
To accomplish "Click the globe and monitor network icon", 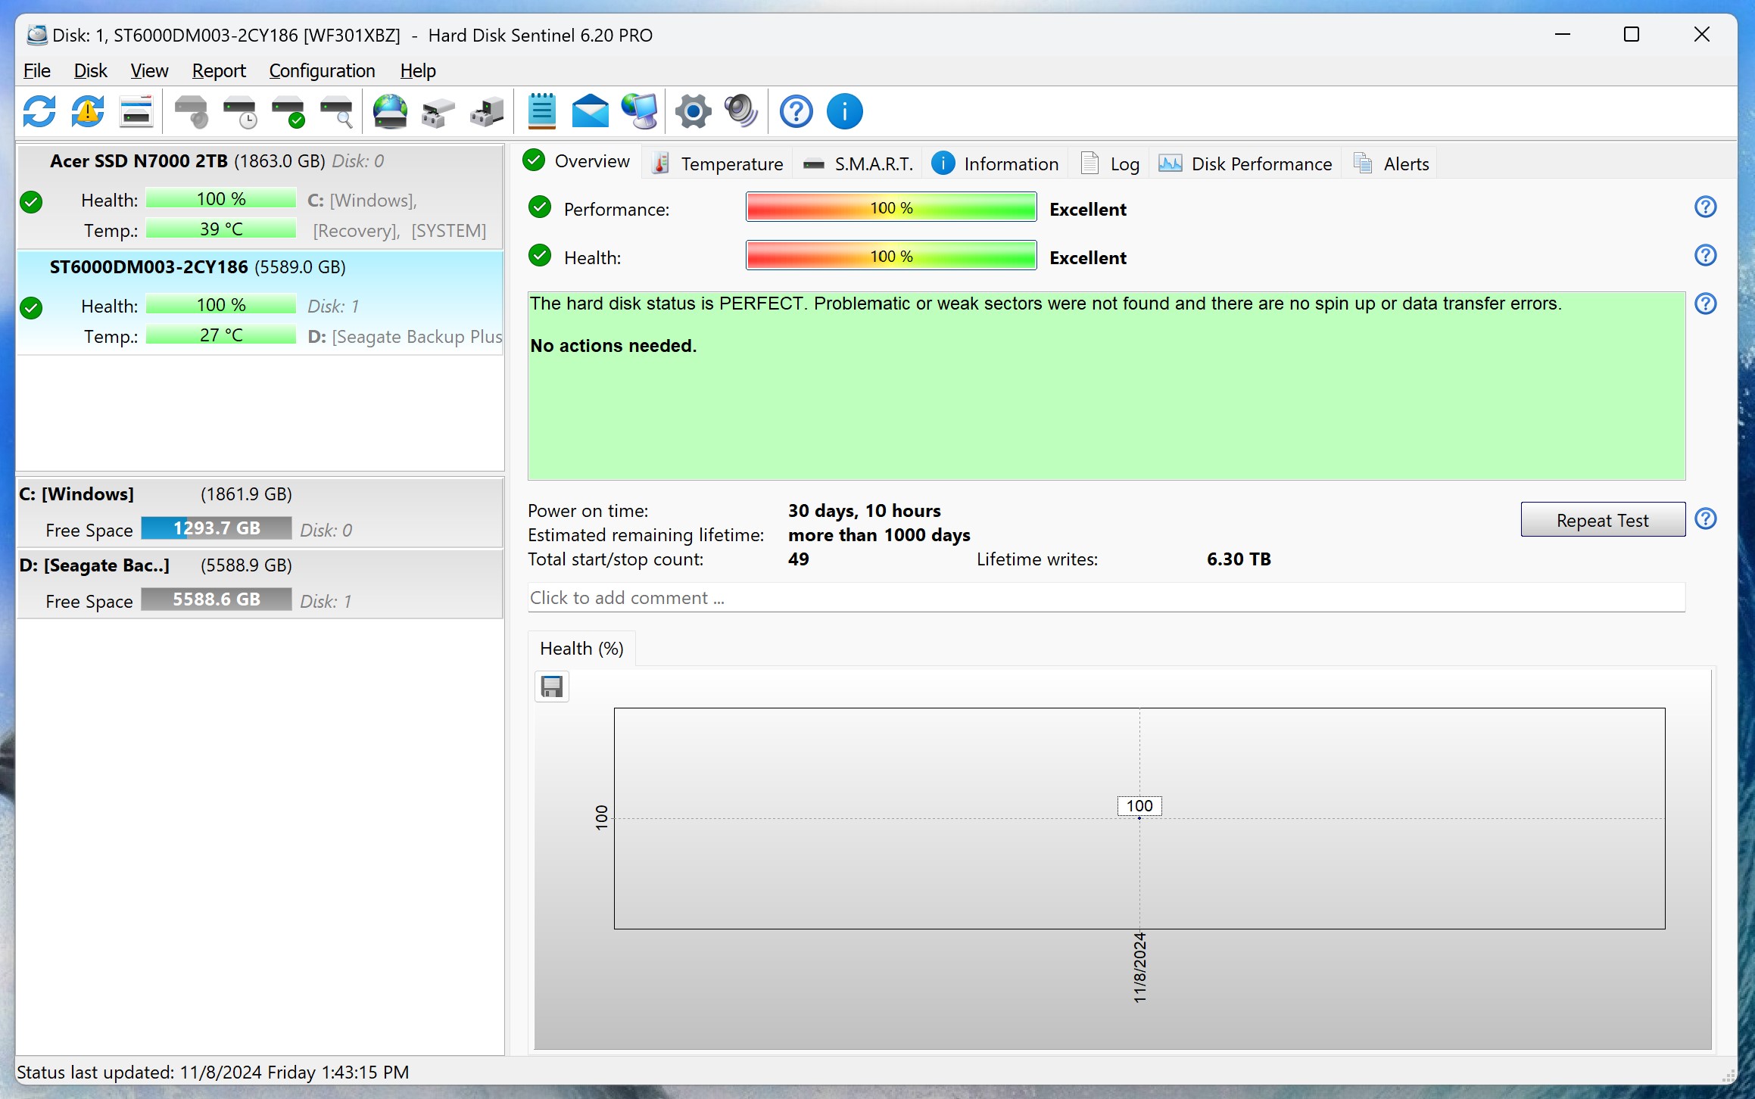I will coord(639,112).
